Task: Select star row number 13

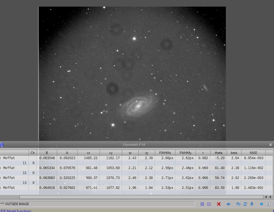Action: [x=136, y=183]
